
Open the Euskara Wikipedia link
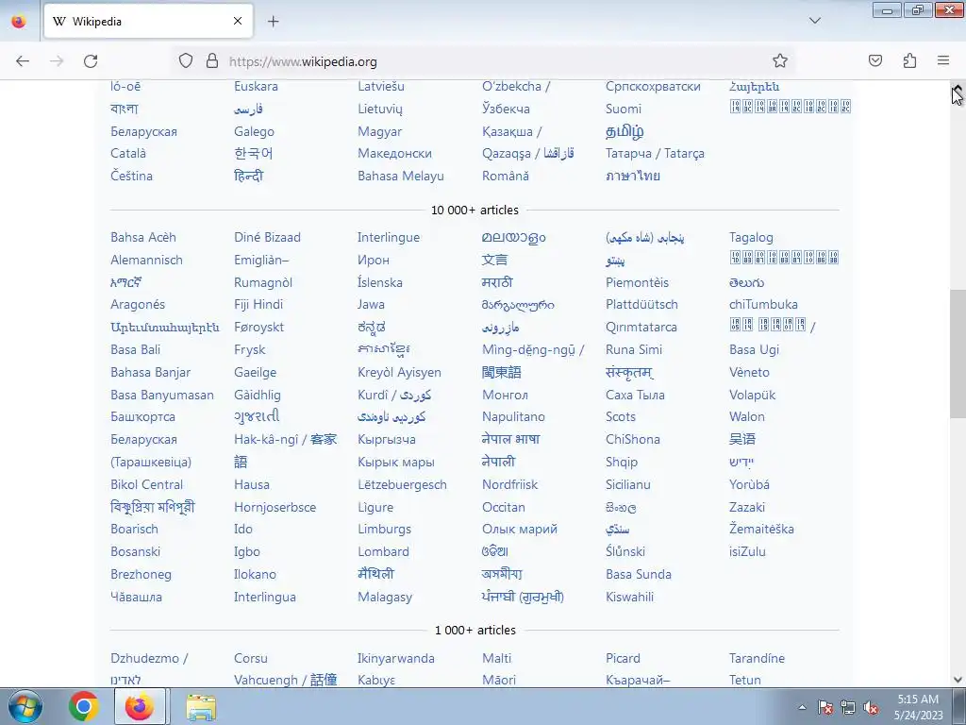[x=256, y=86]
